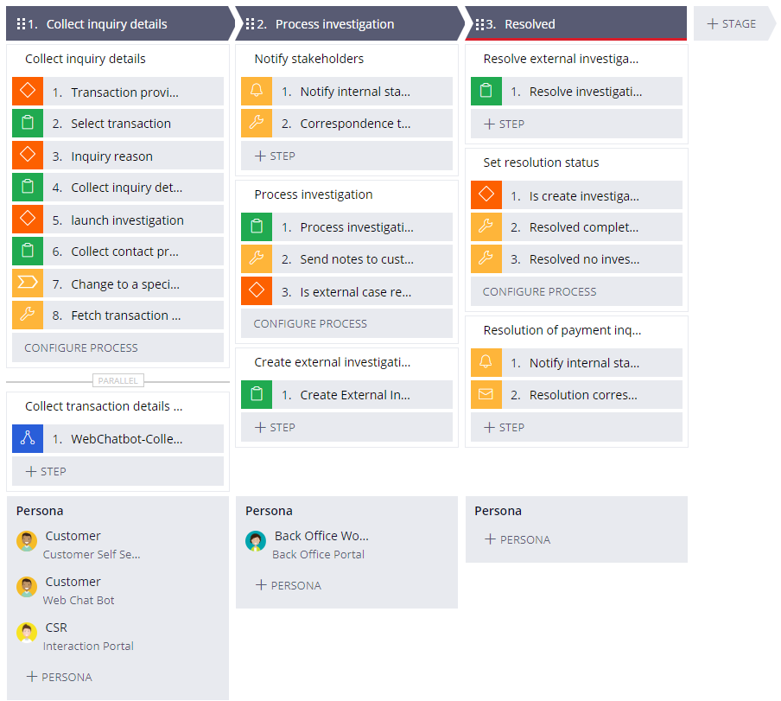The width and height of the screenshot is (781, 701).
Task: Click the drag handle on Collect inquiry details stage
Action: pos(21,24)
